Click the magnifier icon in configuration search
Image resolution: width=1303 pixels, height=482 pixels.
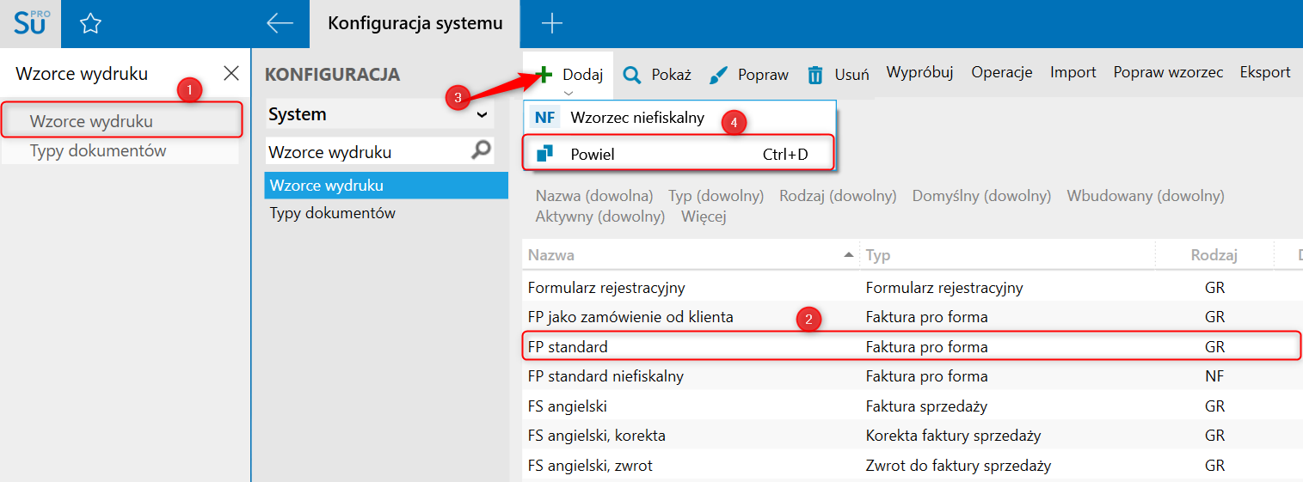pyautogui.click(x=482, y=151)
